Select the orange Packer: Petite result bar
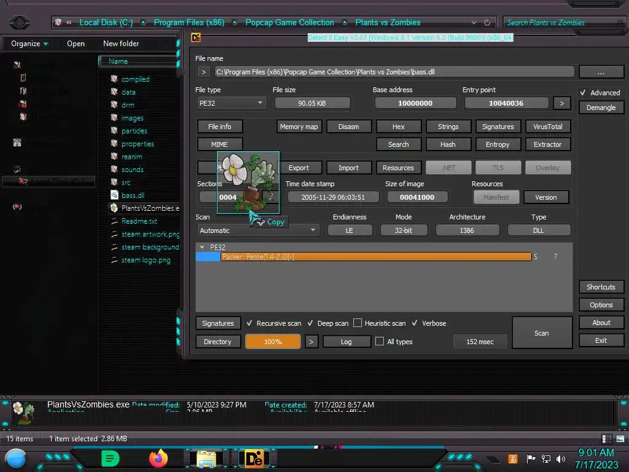The image size is (629, 472). click(376, 256)
